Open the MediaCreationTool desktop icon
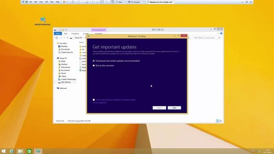 pos(43,21)
